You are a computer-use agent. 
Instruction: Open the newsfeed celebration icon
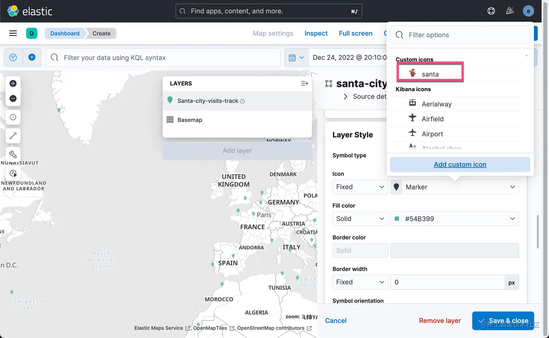pyautogui.click(x=510, y=11)
